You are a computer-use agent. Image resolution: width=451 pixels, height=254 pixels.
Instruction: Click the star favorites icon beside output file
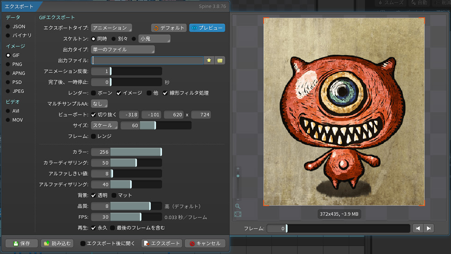pos(209,60)
